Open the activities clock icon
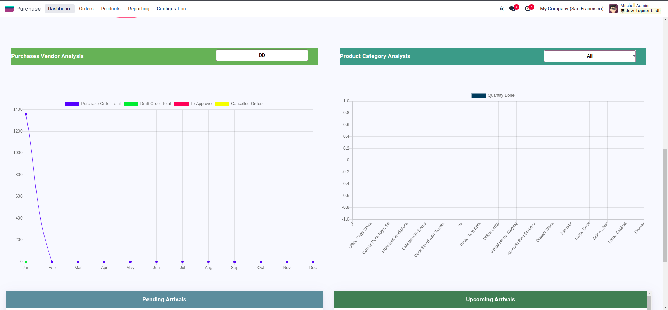The width and height of the screenshot is (668, 310). (528, 9)
